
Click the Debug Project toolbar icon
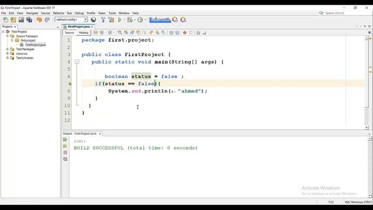click(129, 20)
